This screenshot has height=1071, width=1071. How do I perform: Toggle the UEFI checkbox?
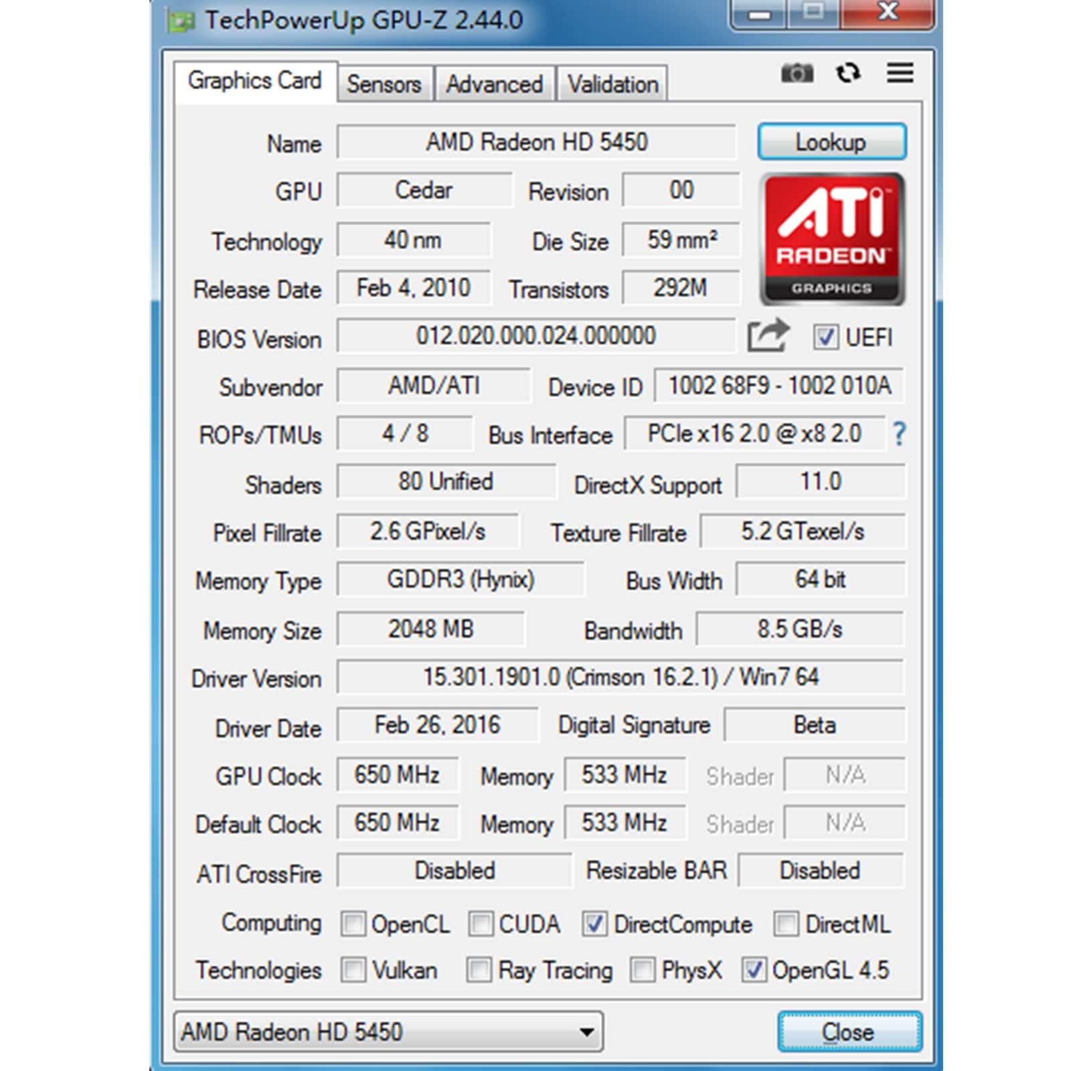pos(825,337)
